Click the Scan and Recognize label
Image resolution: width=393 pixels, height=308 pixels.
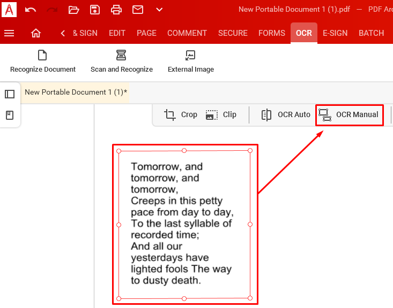122,70
